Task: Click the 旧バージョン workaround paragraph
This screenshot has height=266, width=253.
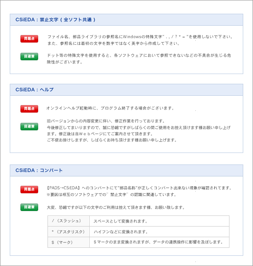Action: pos(138,131)
